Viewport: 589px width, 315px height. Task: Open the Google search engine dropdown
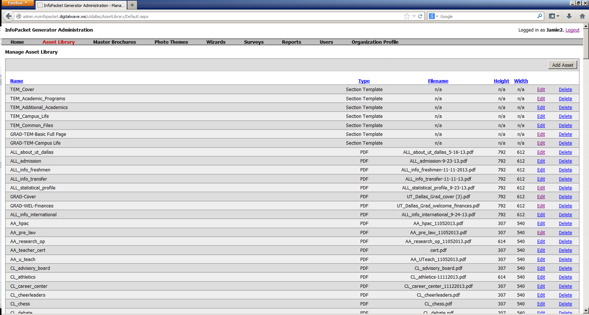tap(433, 16)
